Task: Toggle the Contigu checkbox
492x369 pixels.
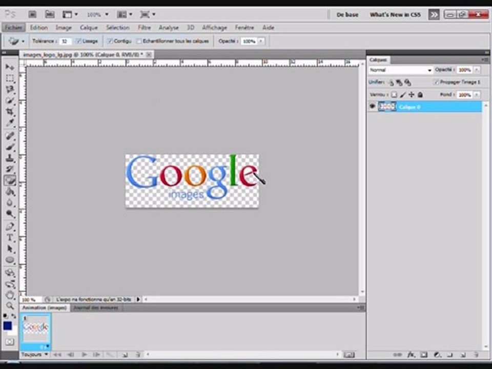Action: pos(110,41)
